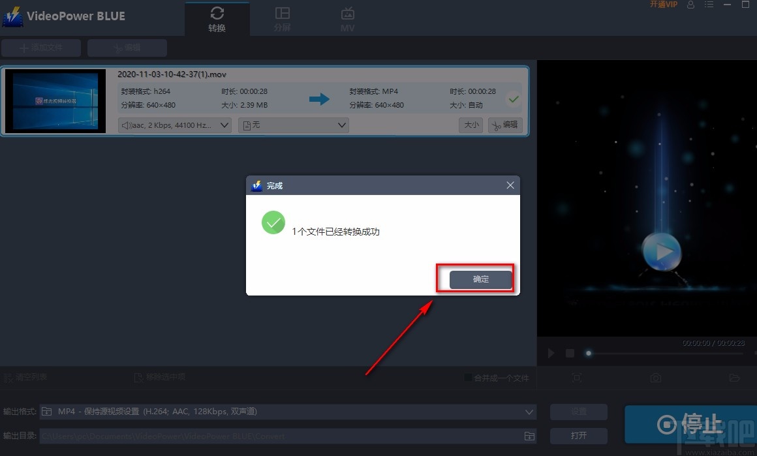Click the clear list (清空列表) icon
Screen dimensions: 757x456
(9, 377)
